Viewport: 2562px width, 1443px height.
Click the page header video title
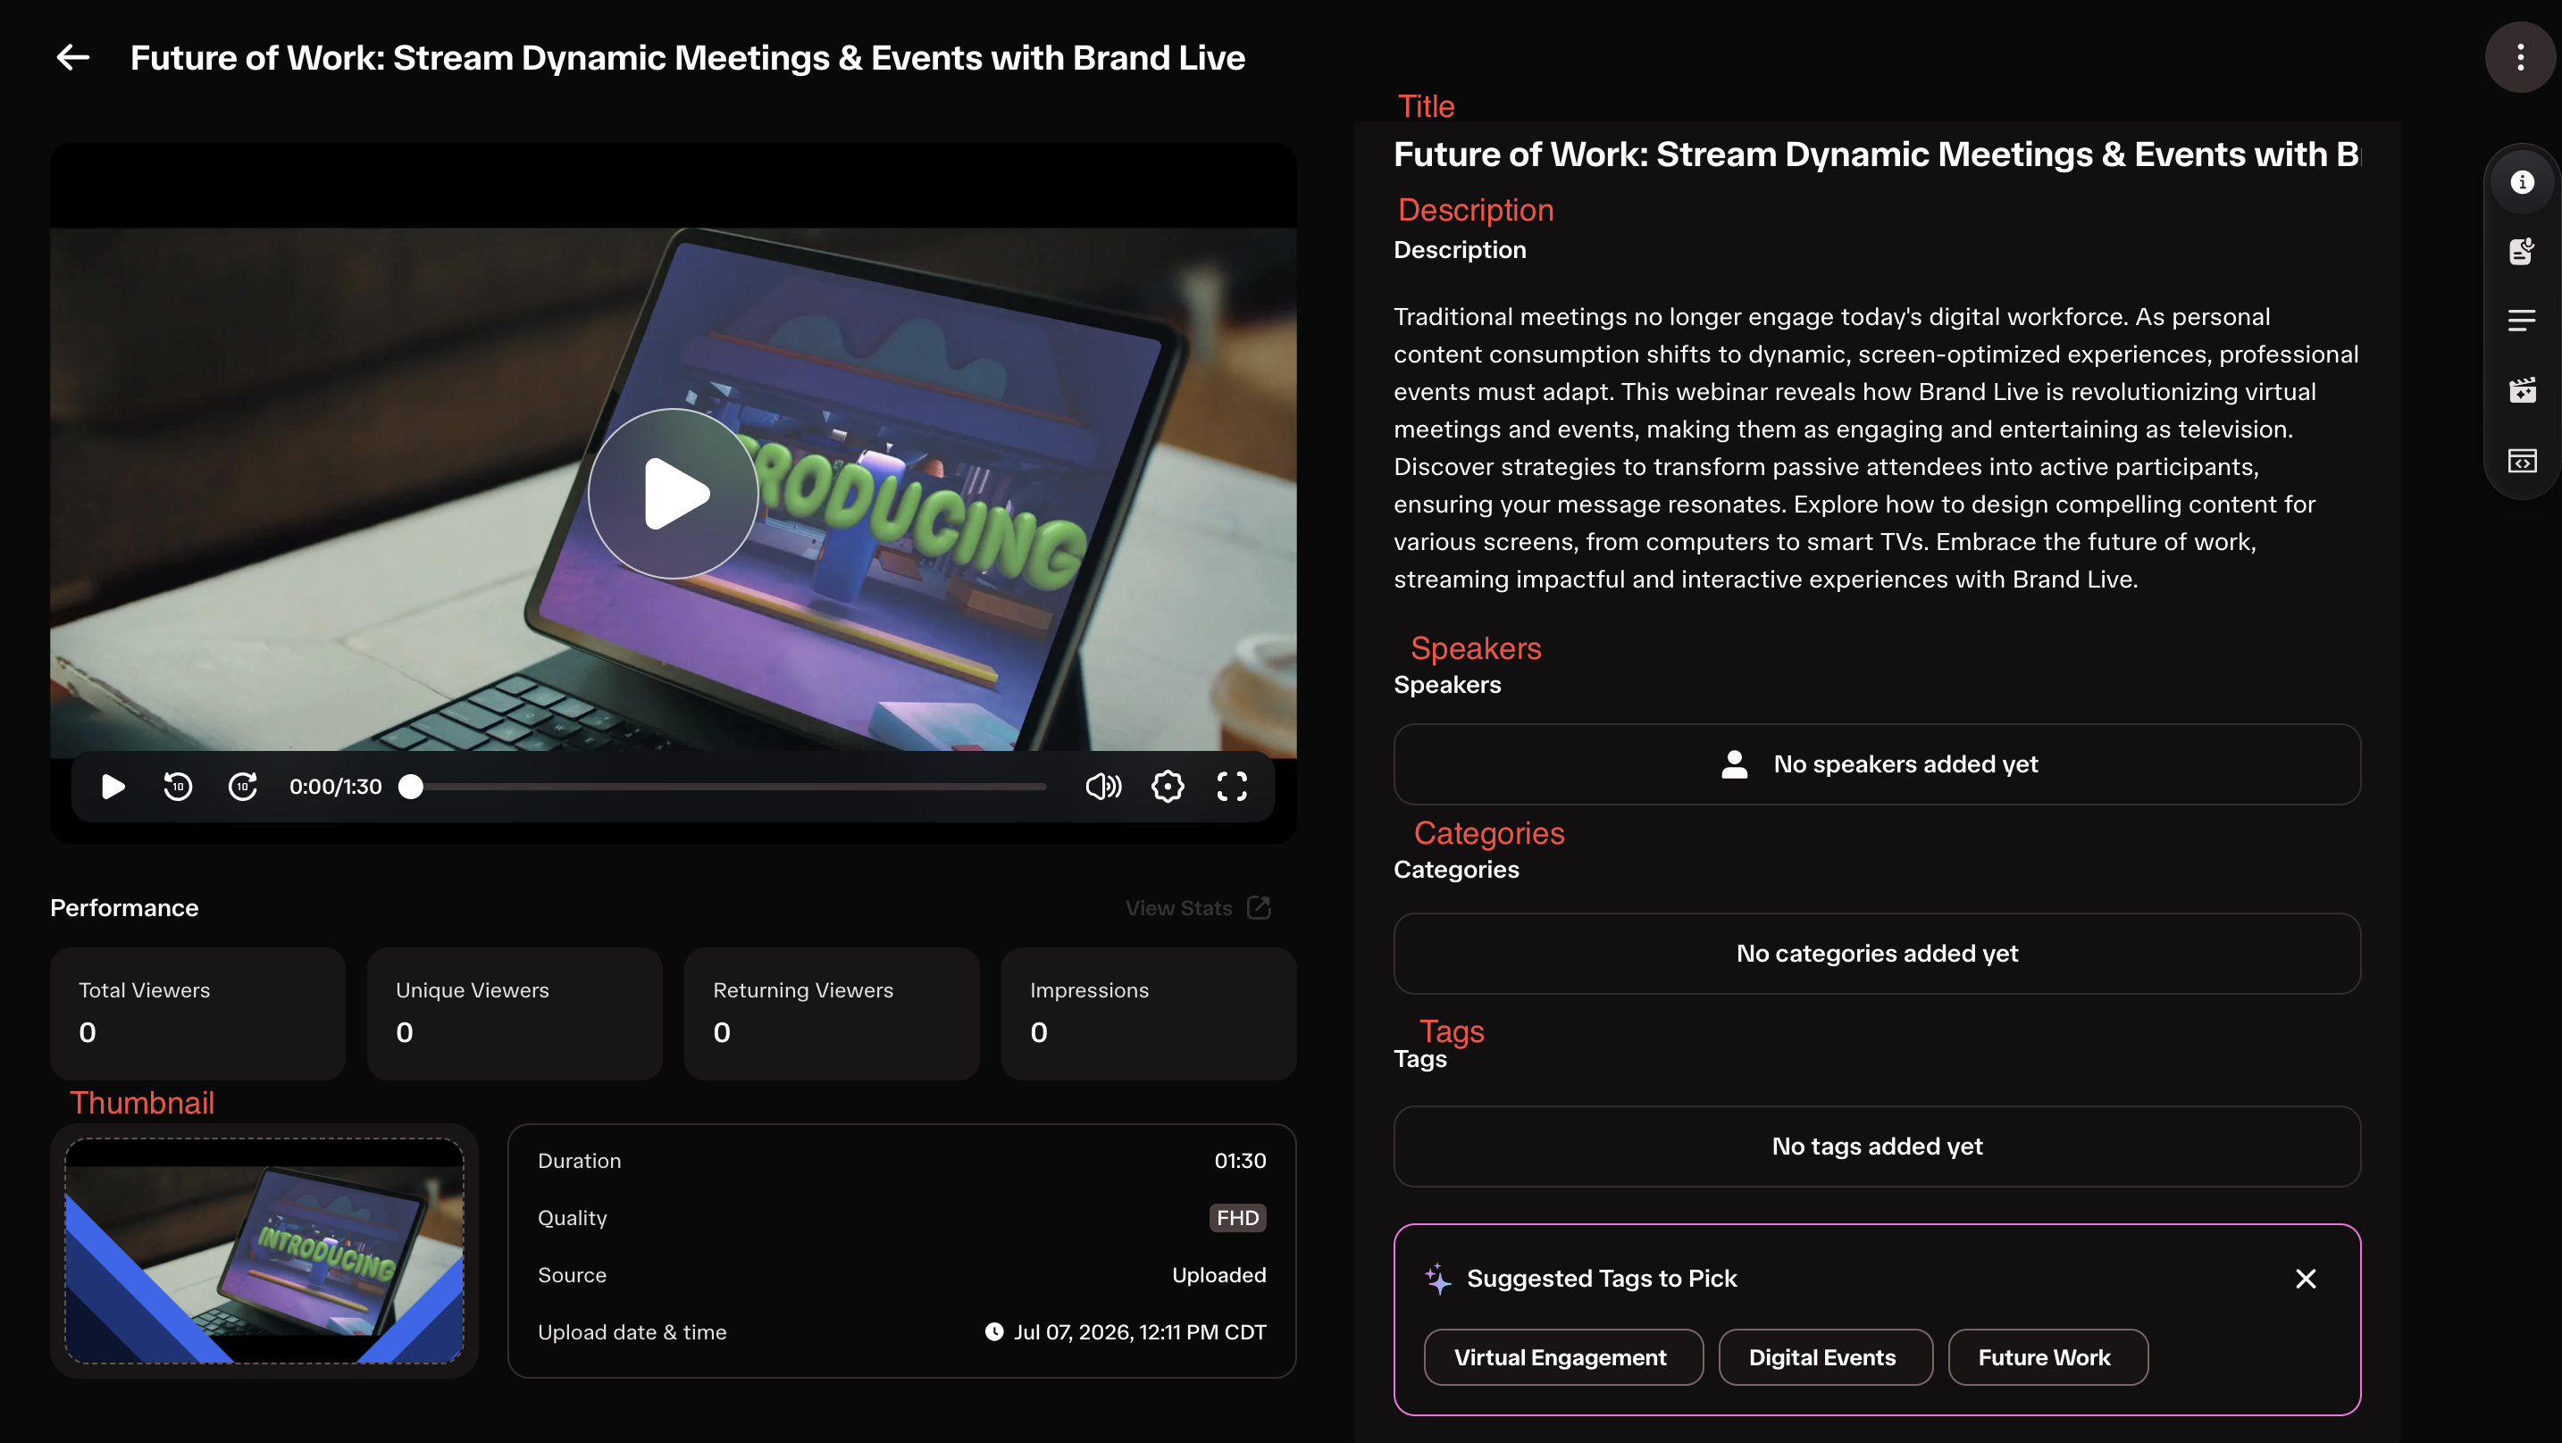pos(687,58)
